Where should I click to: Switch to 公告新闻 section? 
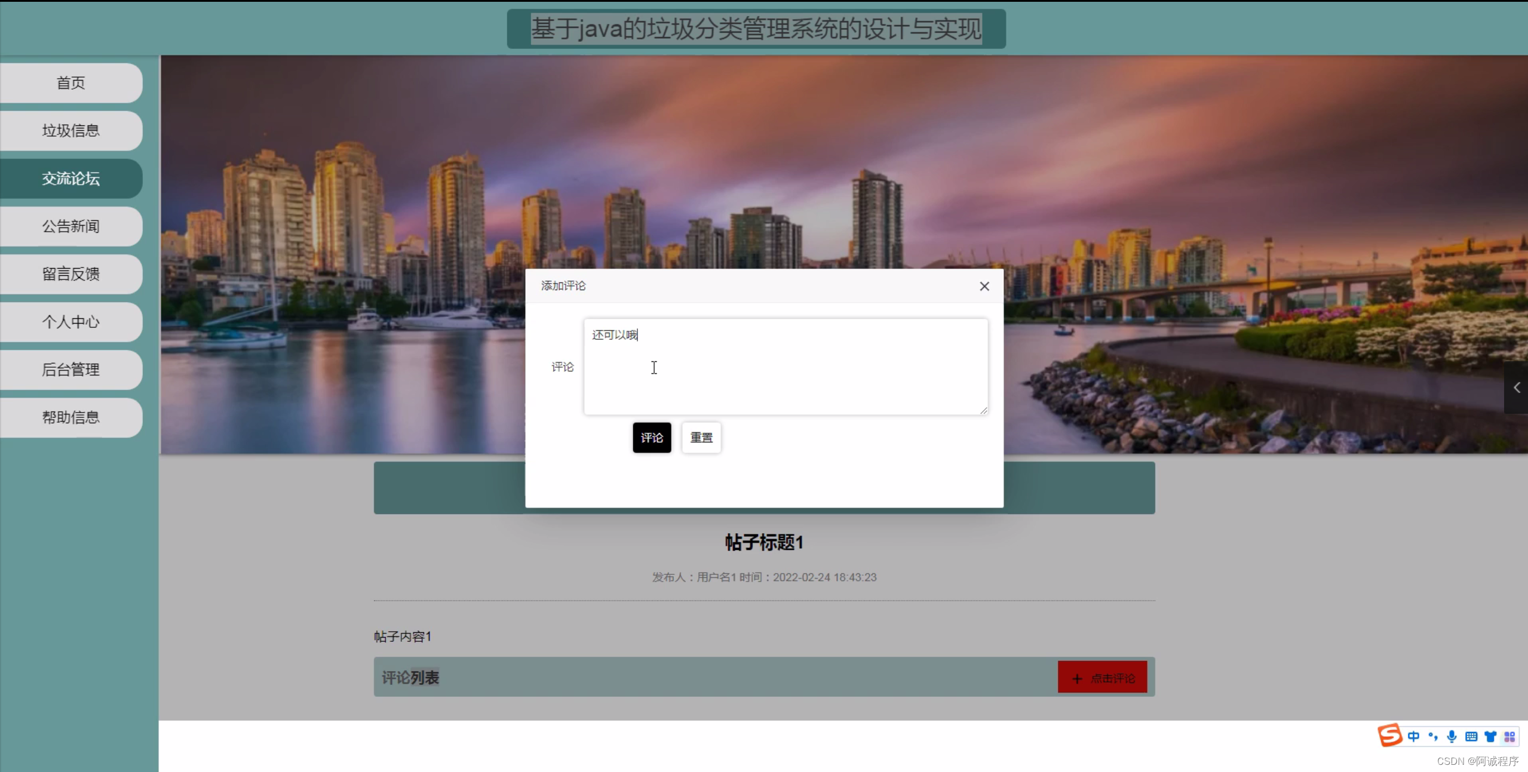point(71,226)
